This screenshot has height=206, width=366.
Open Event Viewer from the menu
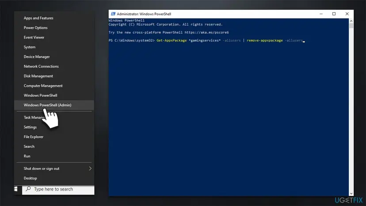tap(54, 38)
